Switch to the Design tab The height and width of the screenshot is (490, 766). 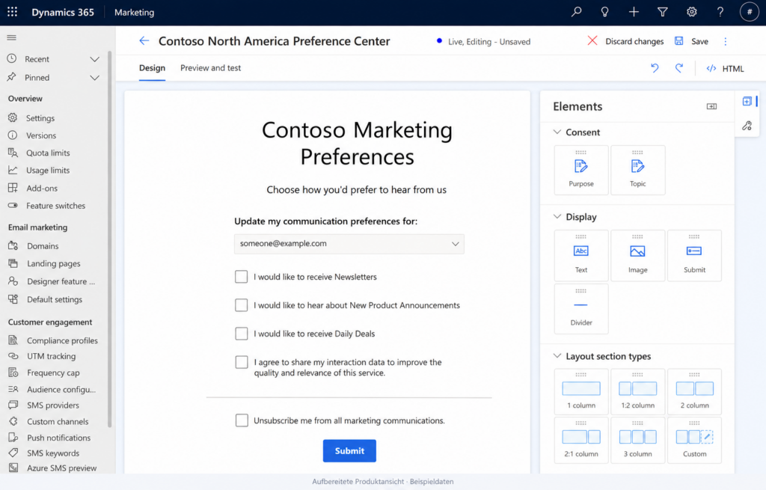152,68
